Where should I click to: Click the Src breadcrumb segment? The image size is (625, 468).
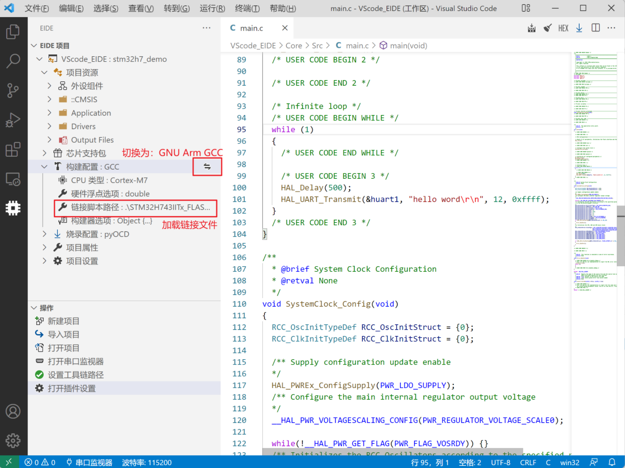317,45
